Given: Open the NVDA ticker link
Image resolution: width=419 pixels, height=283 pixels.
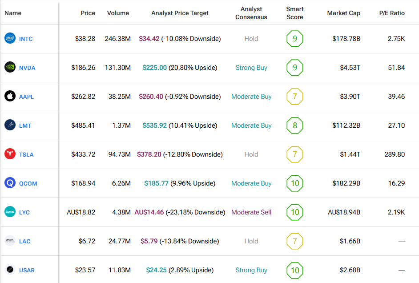Looking at the screenshot, I should 27,68.
